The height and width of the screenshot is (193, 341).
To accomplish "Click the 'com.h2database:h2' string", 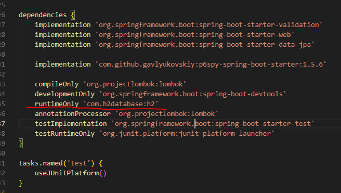I will 121,104.
